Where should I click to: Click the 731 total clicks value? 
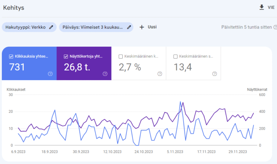pos(17,67)
